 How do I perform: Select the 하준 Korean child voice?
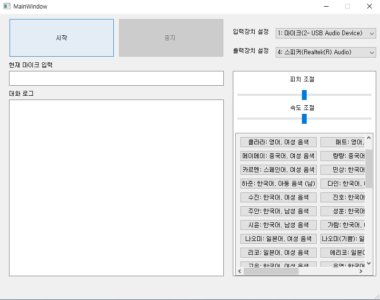278,183
